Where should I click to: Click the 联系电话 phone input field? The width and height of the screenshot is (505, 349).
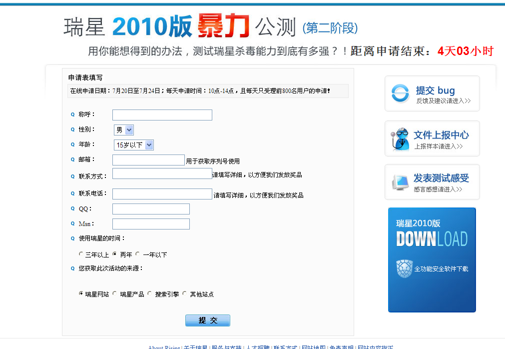(x=162, y=194)
